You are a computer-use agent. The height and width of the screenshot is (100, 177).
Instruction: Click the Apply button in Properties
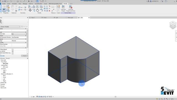pyautogui.click(x=25, y=56)
